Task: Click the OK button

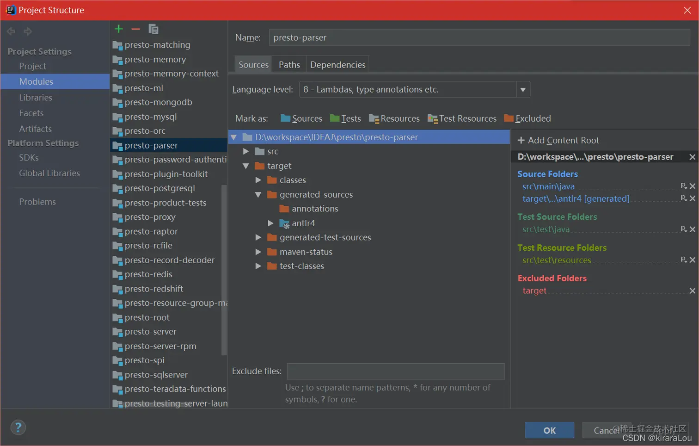Action: 549,430
